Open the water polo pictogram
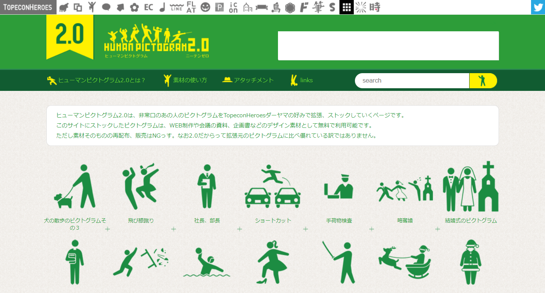545x293 pixels. pos(207,262)
